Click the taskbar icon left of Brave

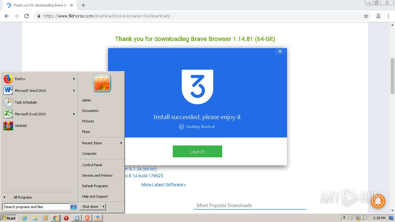pyautogui.click(x=77, y=218)
